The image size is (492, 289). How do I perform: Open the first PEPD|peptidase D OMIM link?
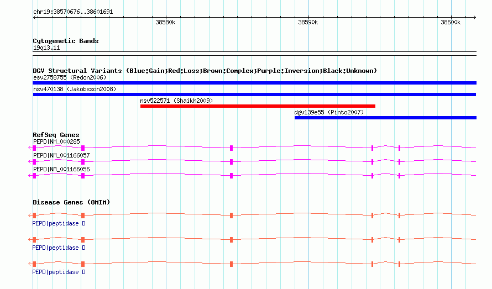pos(59,223)
